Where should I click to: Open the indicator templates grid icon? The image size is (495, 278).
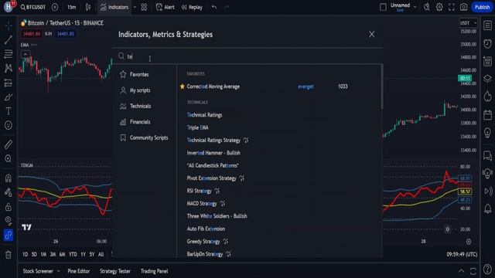(144, 7)
